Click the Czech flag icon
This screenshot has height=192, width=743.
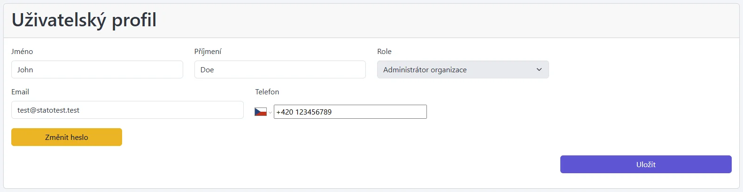point(260,112)
